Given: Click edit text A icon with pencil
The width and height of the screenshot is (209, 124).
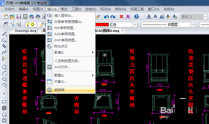Looking at the screenshot, I should tap(168, 16).
